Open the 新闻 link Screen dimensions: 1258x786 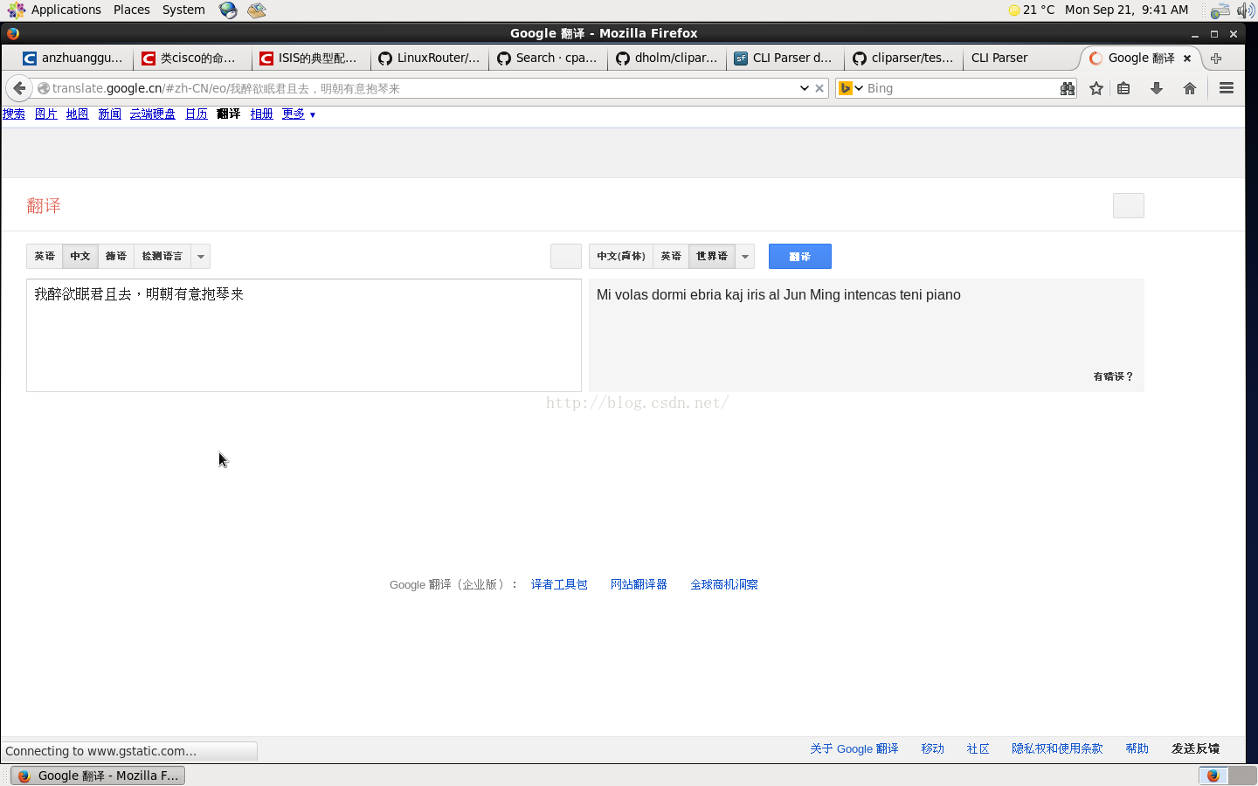[110, 114]
